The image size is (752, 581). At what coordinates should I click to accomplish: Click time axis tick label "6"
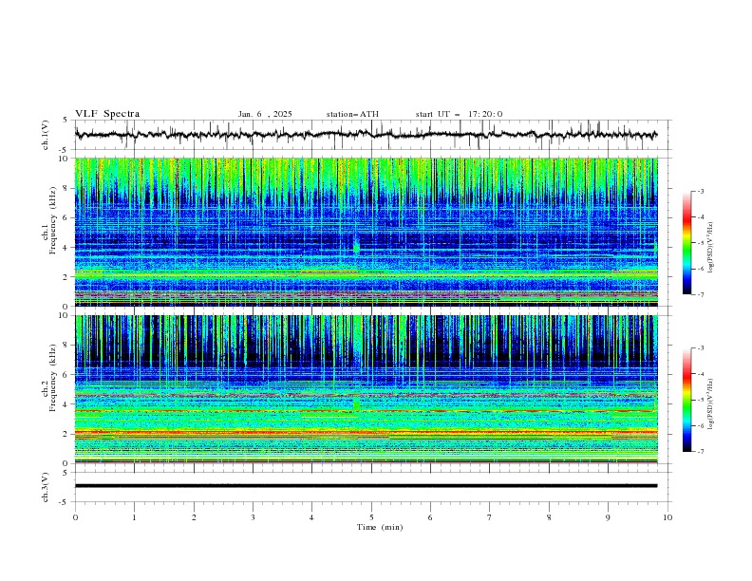(x=430, y=517)
